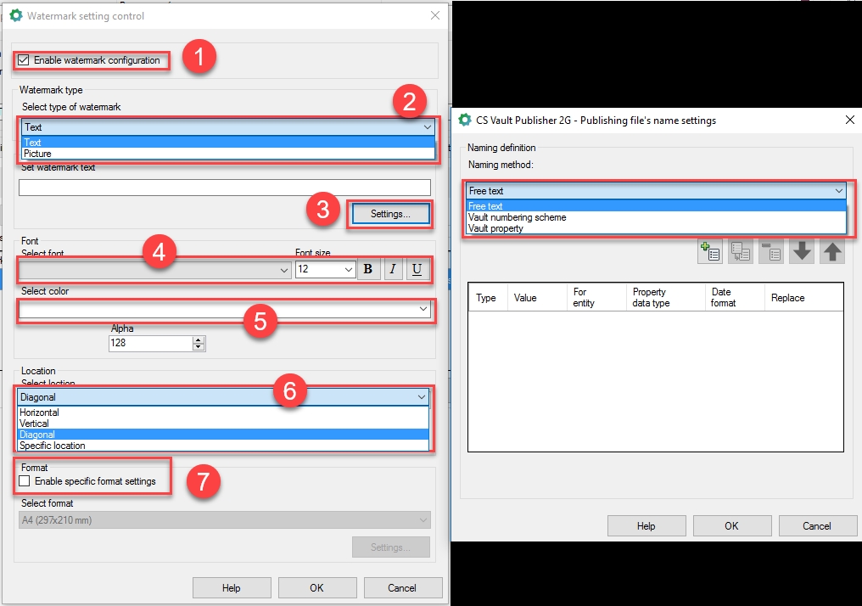Increase Alpha value with up stepper
862x606 pixels.
(199, 339)
